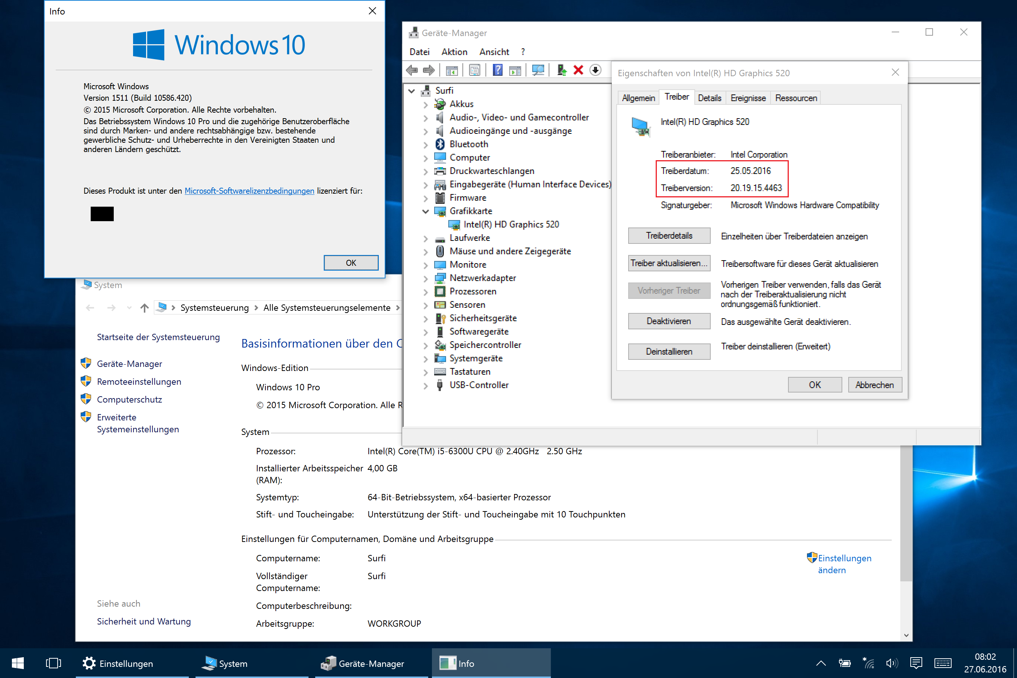Viewport: 1017px width, 678px height.
Task: Switch to the Details tab
Action: point(709,98)
